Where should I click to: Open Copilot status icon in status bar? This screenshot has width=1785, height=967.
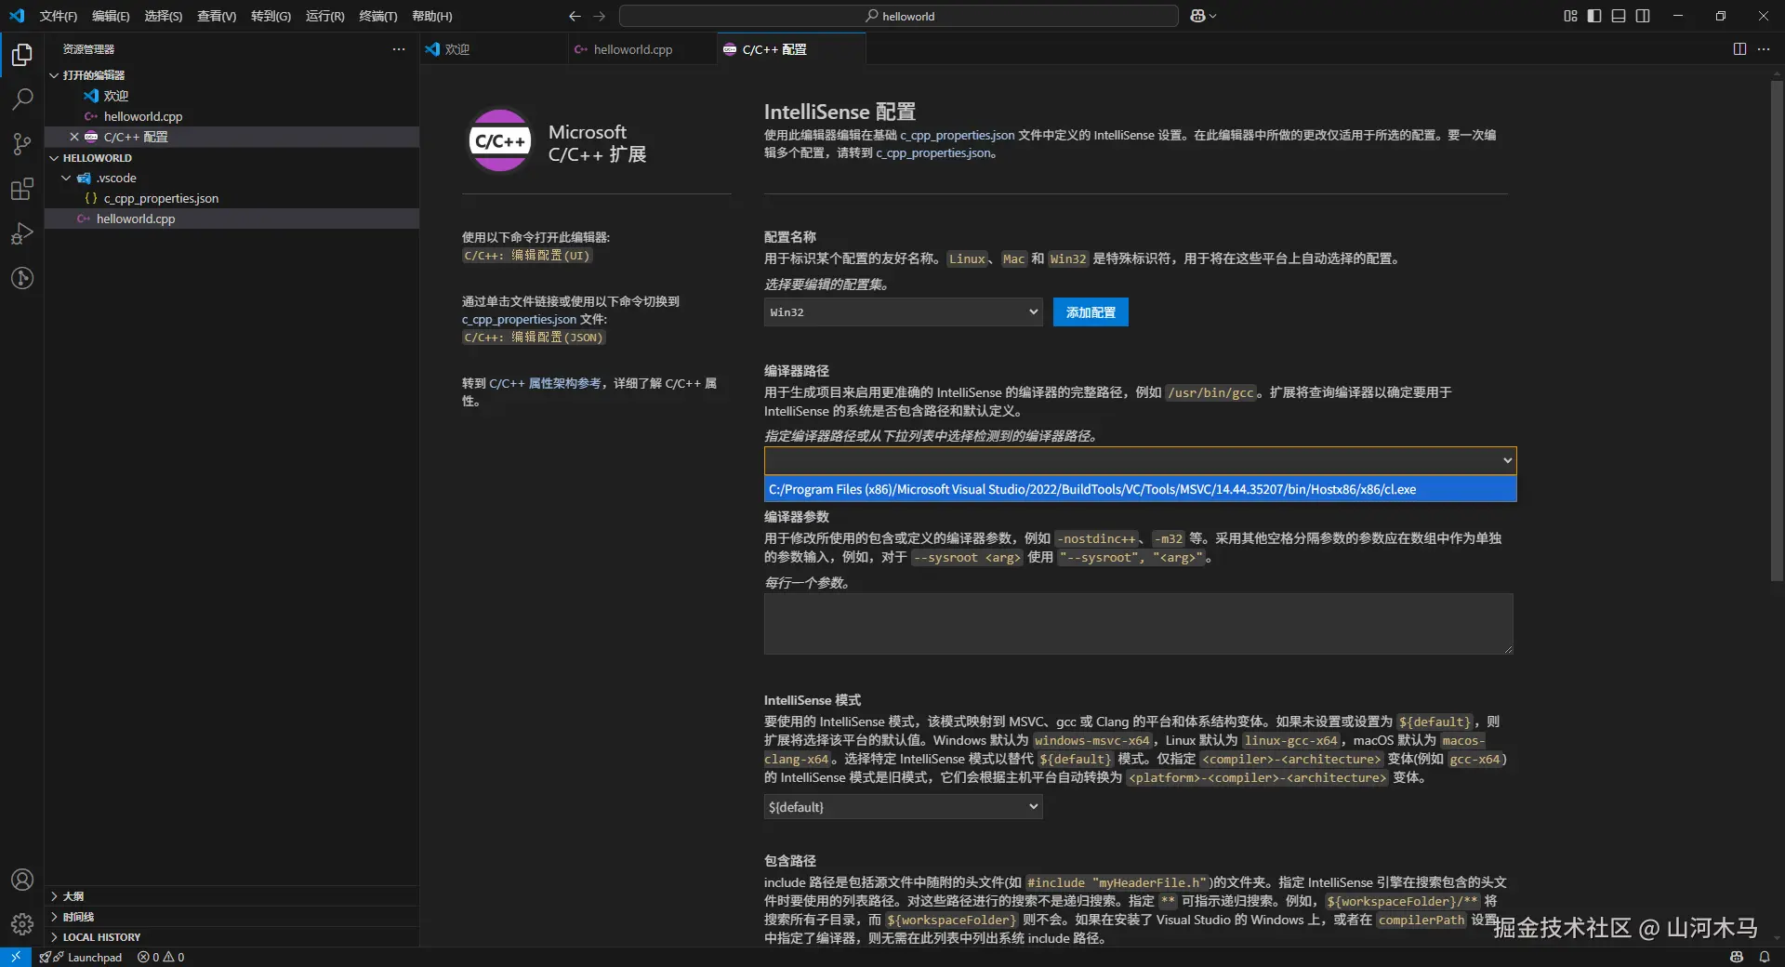coord(1737,957)
